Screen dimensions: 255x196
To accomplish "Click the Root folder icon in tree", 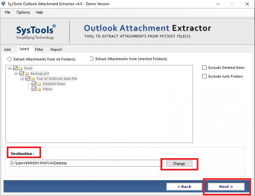I will coord(21,68).
